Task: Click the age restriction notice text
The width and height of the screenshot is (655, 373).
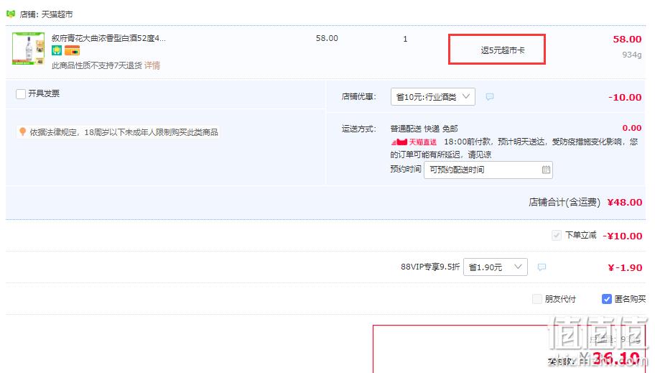Action: point(124,132)
